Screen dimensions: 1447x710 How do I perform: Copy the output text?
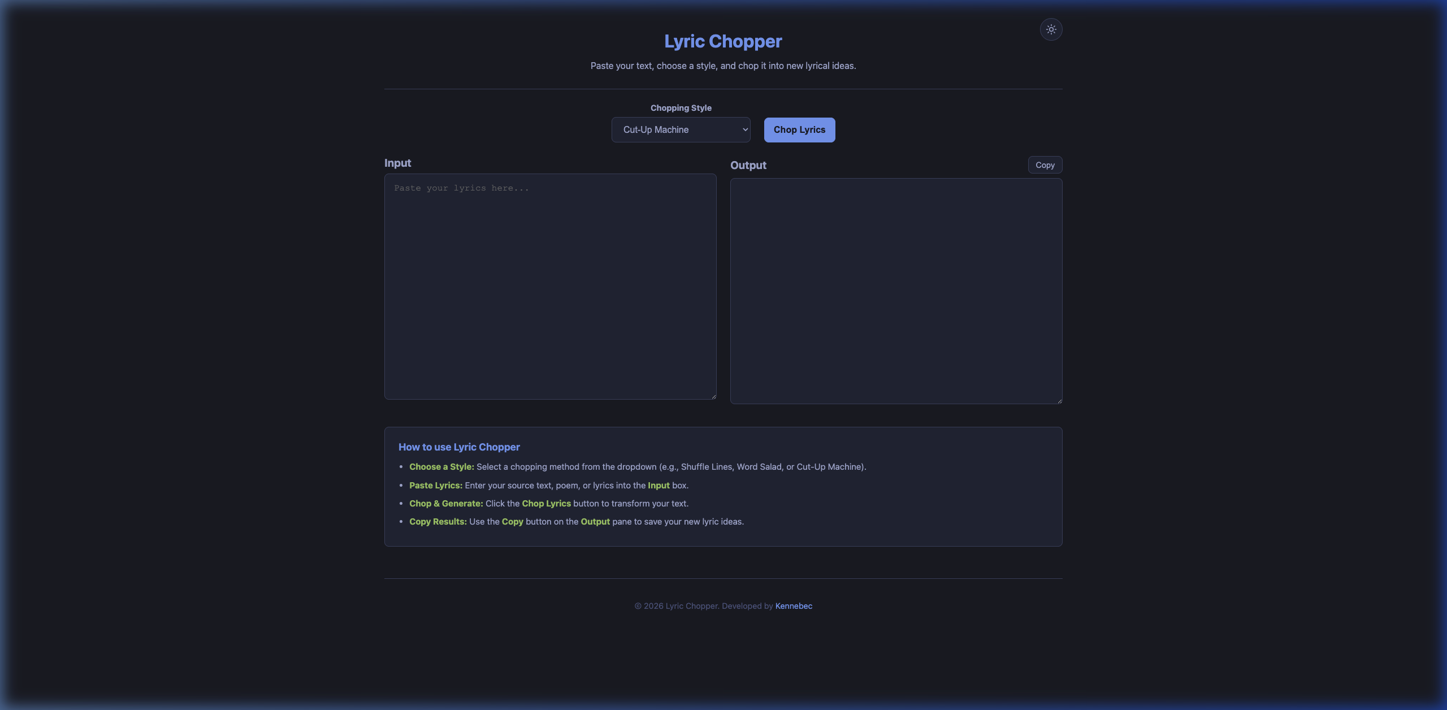pyautogui.click(x=1045, y=165)
